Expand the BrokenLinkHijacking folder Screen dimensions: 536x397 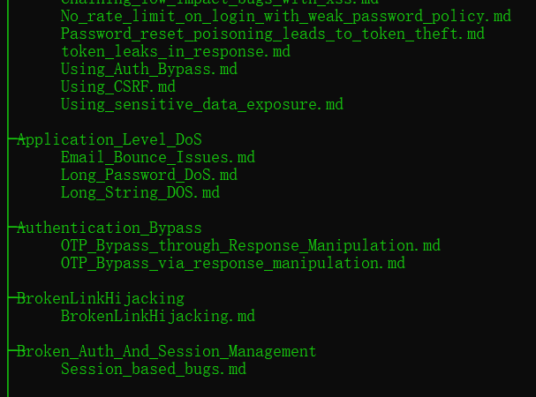point(101,299)
